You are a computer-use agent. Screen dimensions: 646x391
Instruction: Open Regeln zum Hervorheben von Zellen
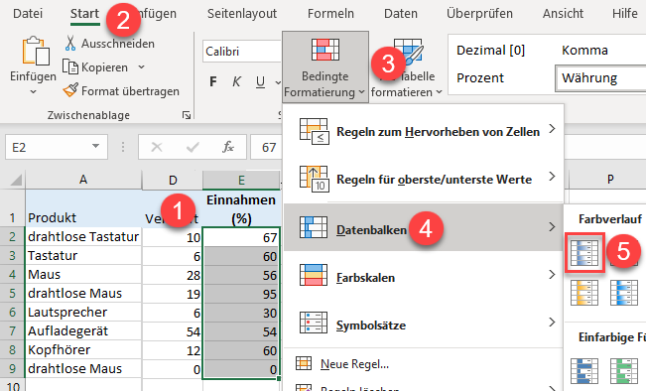coord(424,131)
